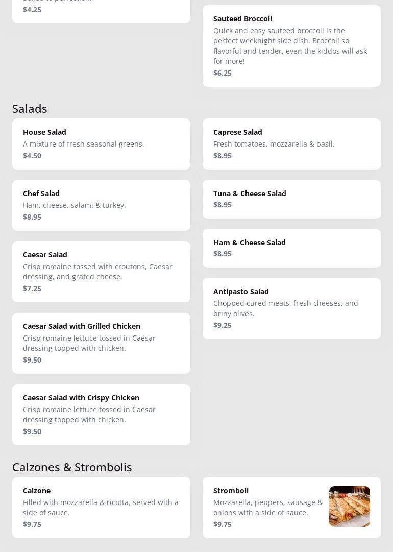Click the Calzone description text
The image size is (393, 552).
pos(101,507)
